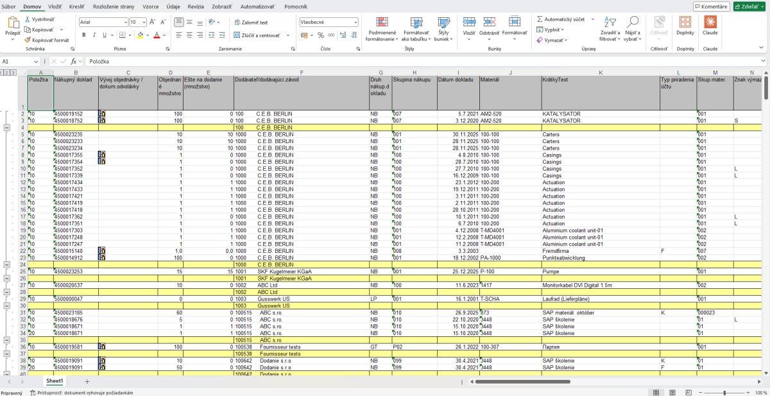Click the Zoradiť a filtrovať icon

609,22
